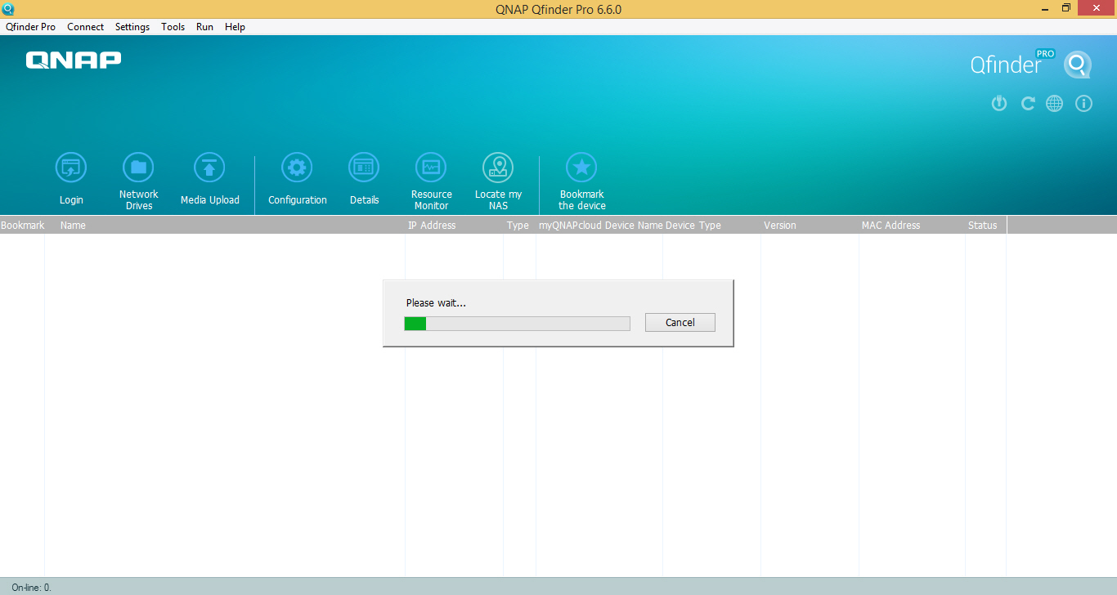This screenshot has height=595, width=1117.
Task: Open the Configuration tool
Action: tap(297, 167)
